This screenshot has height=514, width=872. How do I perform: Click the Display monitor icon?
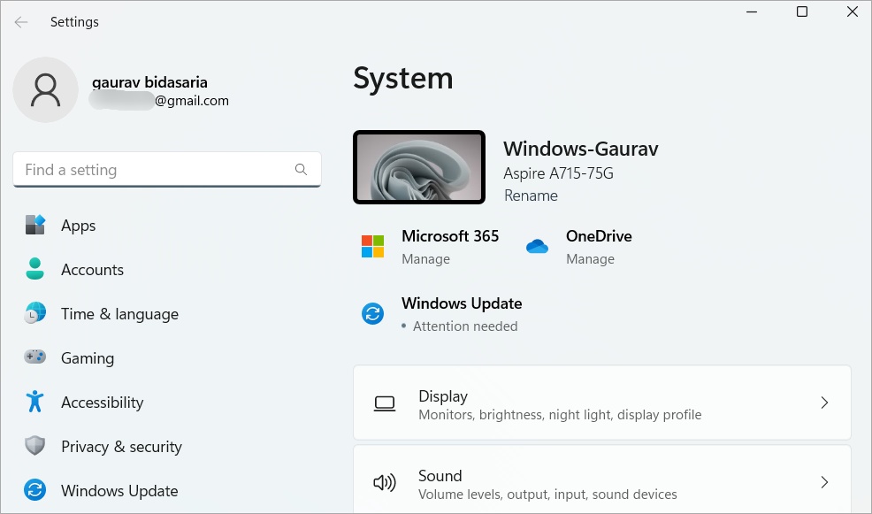(385, 403)
